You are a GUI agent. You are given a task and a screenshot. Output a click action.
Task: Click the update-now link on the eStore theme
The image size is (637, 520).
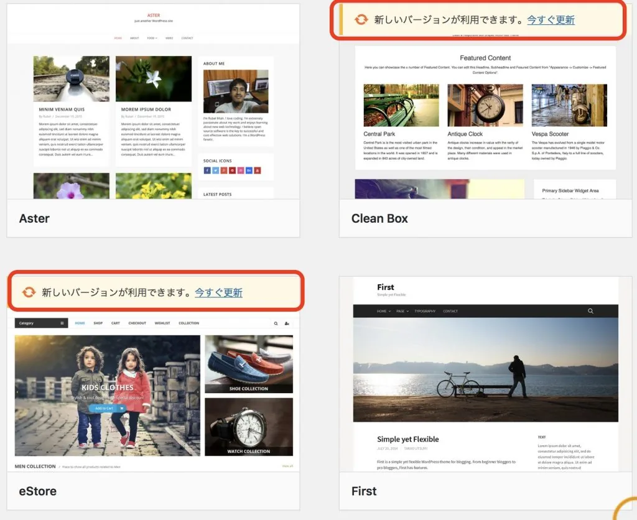point(218,292)
